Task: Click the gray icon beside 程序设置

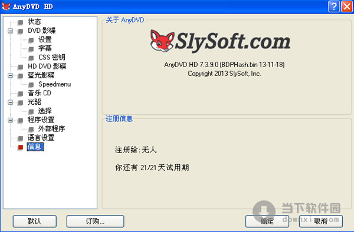Action: coord(21,120)
